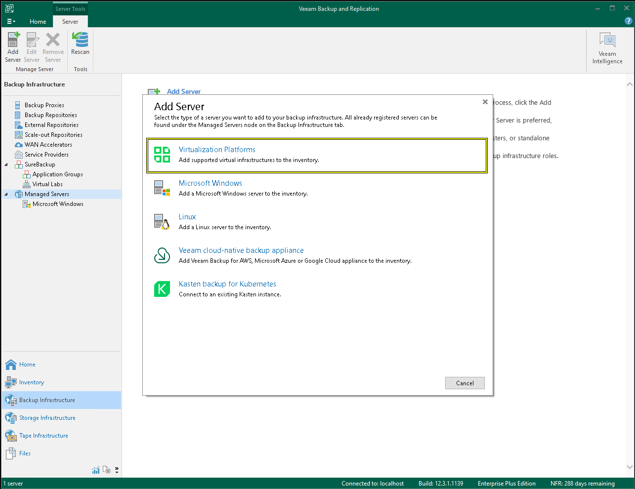Viewport: 635px width, 489px height.
Task: Open the main application menu dropdown
Action: point(11,21)
